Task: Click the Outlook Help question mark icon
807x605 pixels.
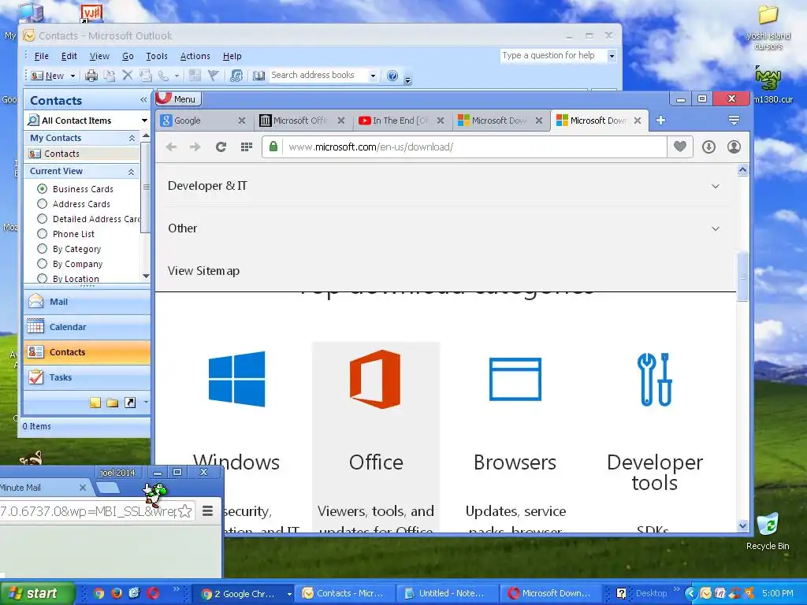Action: click(x=392, y=76)
